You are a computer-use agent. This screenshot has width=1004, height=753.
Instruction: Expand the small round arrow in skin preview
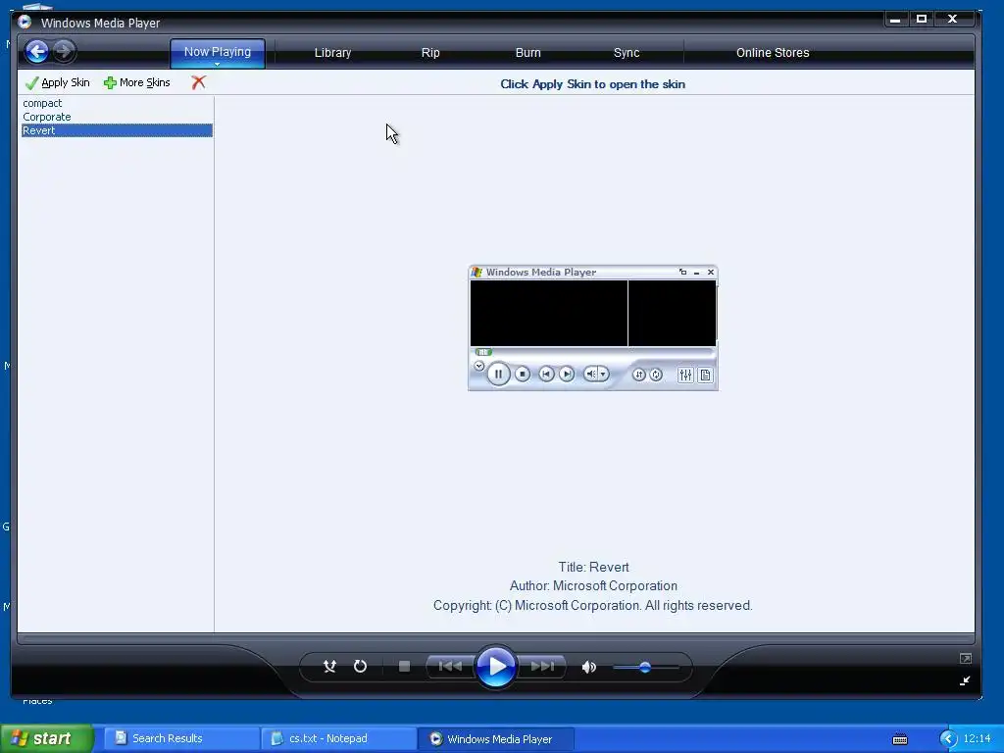pyautogui.click(x=478, y=367)
